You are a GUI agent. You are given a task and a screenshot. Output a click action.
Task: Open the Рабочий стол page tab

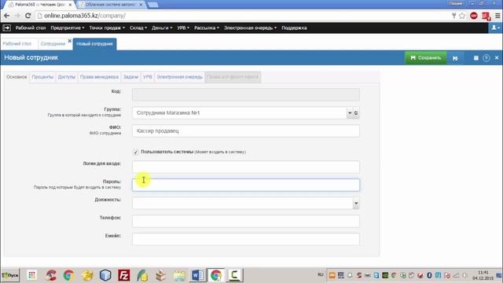coord(17,44)
